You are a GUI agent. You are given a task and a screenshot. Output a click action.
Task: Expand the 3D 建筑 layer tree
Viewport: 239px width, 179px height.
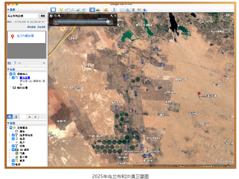pos(9,149)
